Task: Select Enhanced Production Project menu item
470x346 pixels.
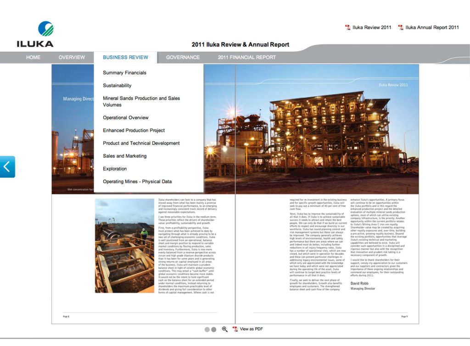Action: coord(134,131)
